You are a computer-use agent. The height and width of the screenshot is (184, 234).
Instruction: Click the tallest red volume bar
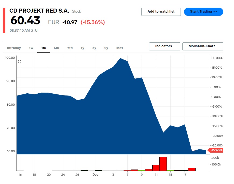[x=163, y=164]
